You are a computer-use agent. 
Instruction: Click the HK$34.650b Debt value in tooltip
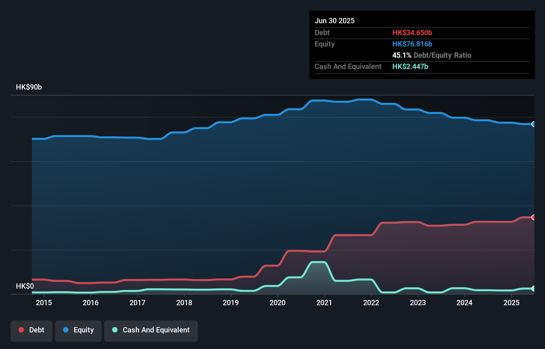pos(412,33)
